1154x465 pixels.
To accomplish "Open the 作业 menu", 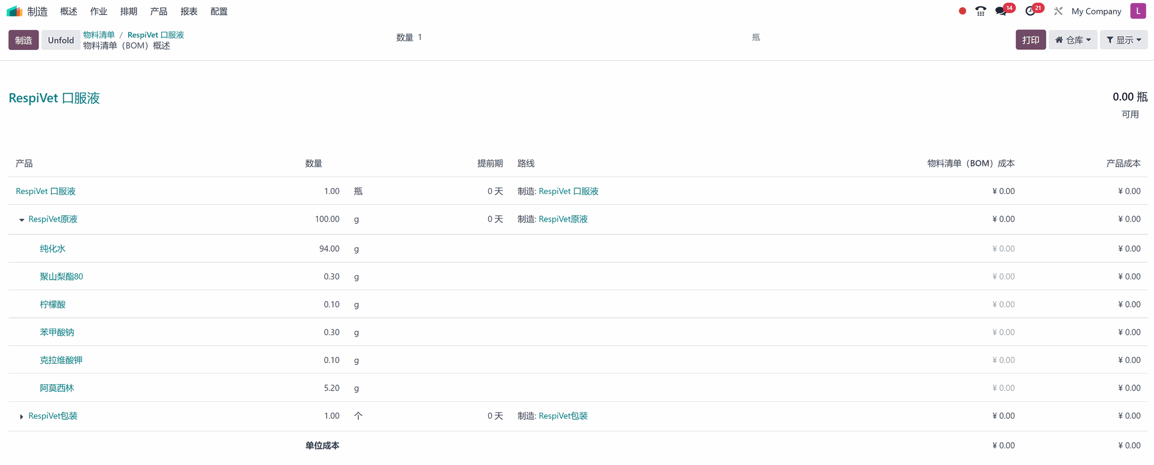I will point(99,11).
